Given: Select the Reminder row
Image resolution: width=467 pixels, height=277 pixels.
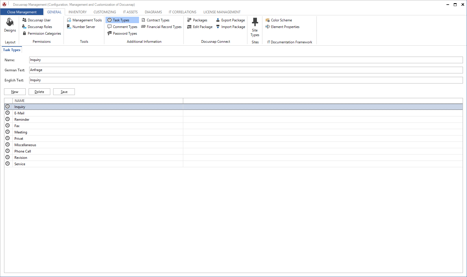Looking at the screenshot, I should tap(233, 119).
